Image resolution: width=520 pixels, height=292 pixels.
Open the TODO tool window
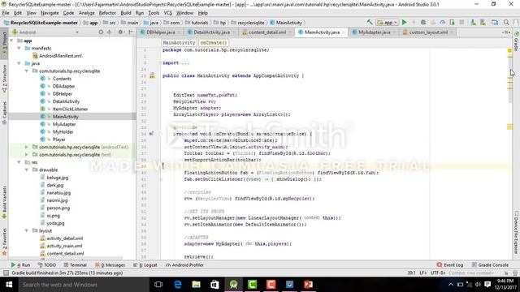tap(47, 265)
